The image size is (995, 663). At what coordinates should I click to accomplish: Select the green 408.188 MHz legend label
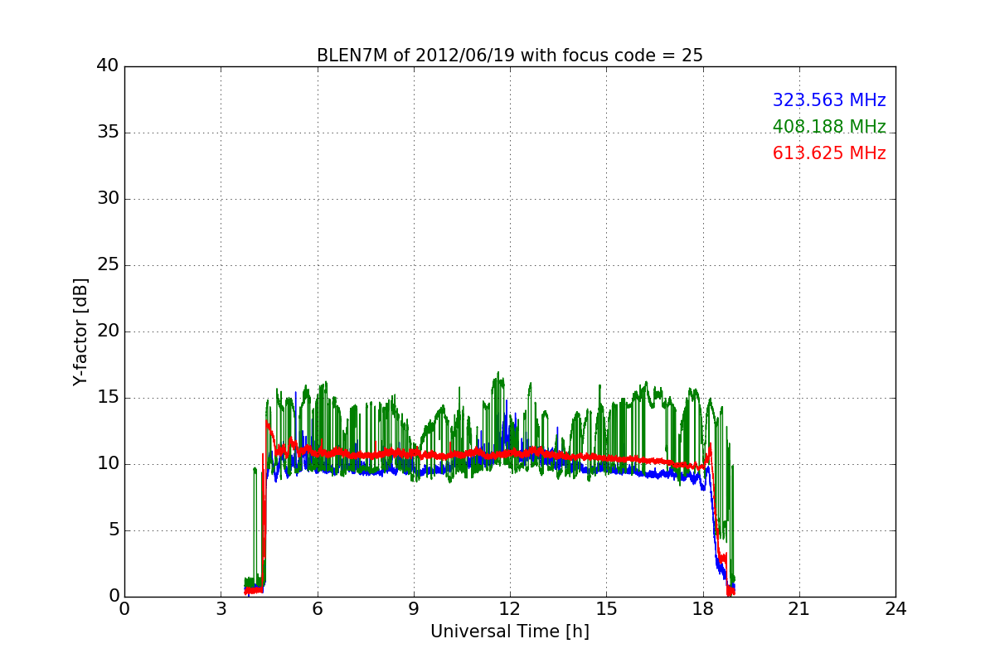829,127
